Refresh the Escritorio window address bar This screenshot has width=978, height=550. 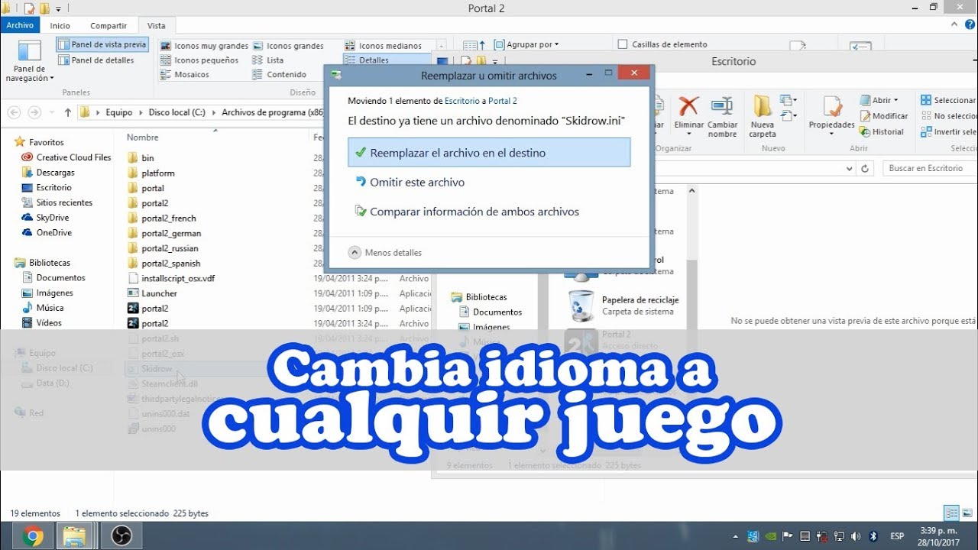click(865, 168)
